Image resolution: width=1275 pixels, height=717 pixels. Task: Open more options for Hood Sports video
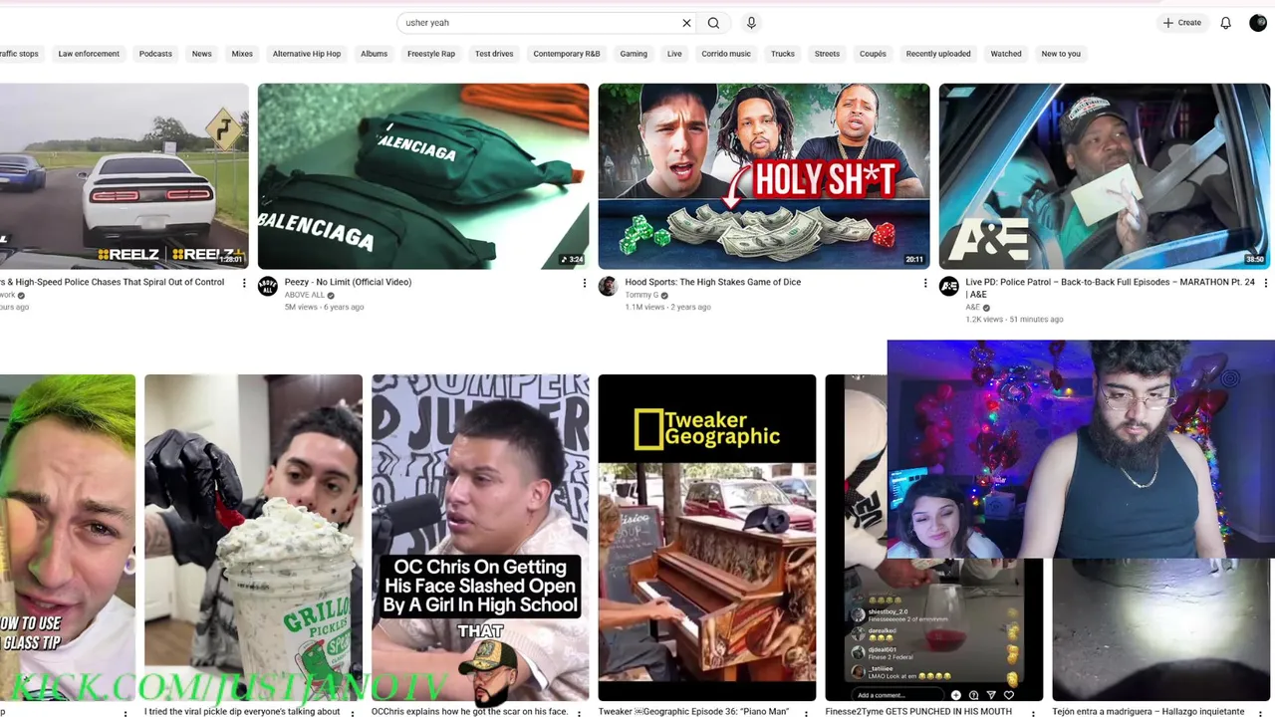pyautogui.click(x=925, y=284)
